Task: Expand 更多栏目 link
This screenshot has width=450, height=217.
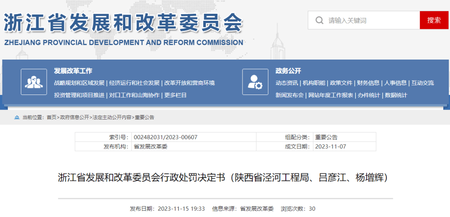Action: (175, 95)
